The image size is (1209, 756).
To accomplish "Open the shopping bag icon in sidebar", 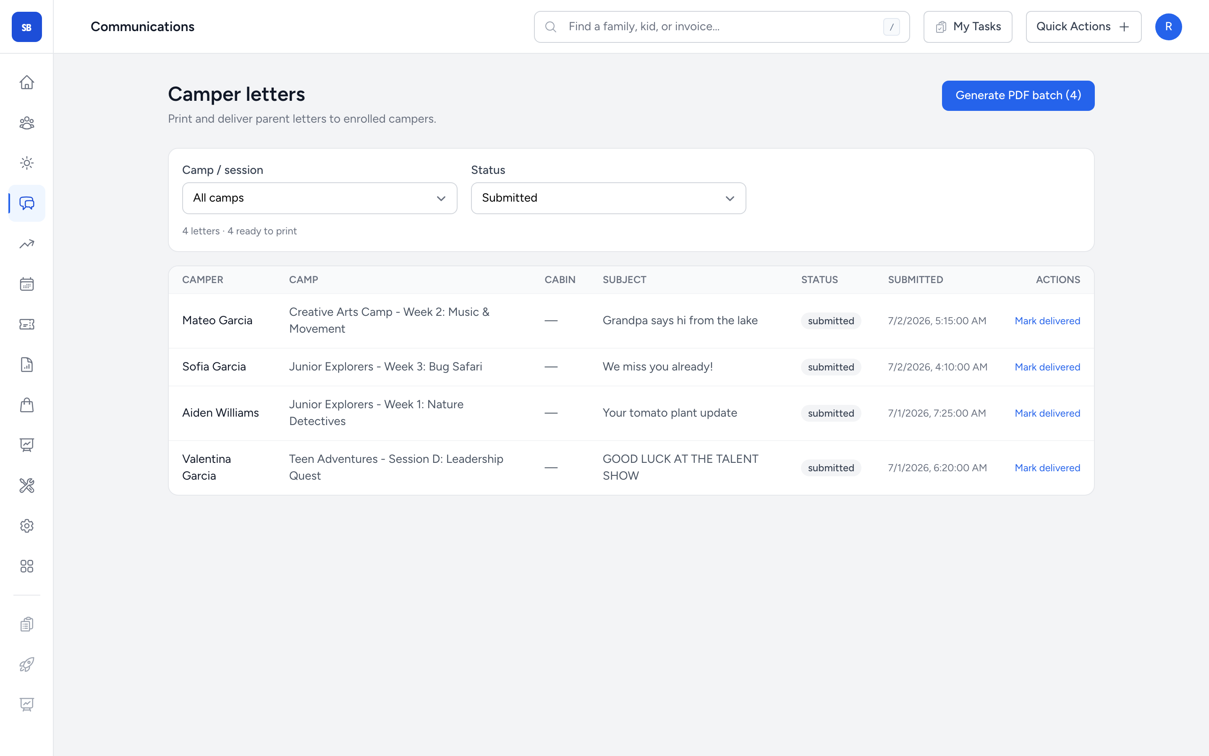I will tap(26, 405).
